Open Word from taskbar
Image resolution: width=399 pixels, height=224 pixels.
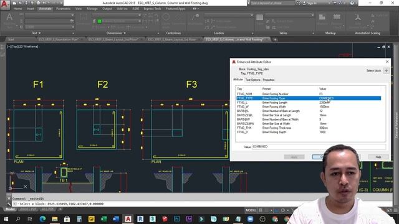coord(116,218)
